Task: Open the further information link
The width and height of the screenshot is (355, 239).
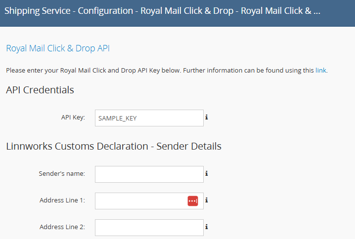Action: tap(321, 70)
